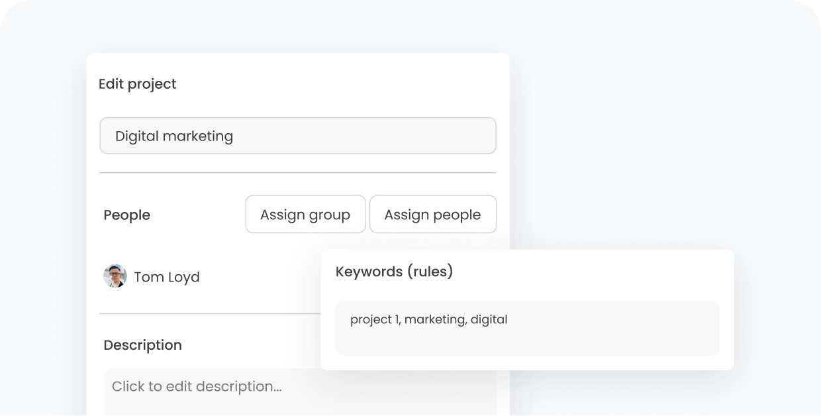The width and height of the screenshot is (821, 416).
Task: Click the "digital" keyword at list end
Action: pyautogui.click(x=489, y=319)
